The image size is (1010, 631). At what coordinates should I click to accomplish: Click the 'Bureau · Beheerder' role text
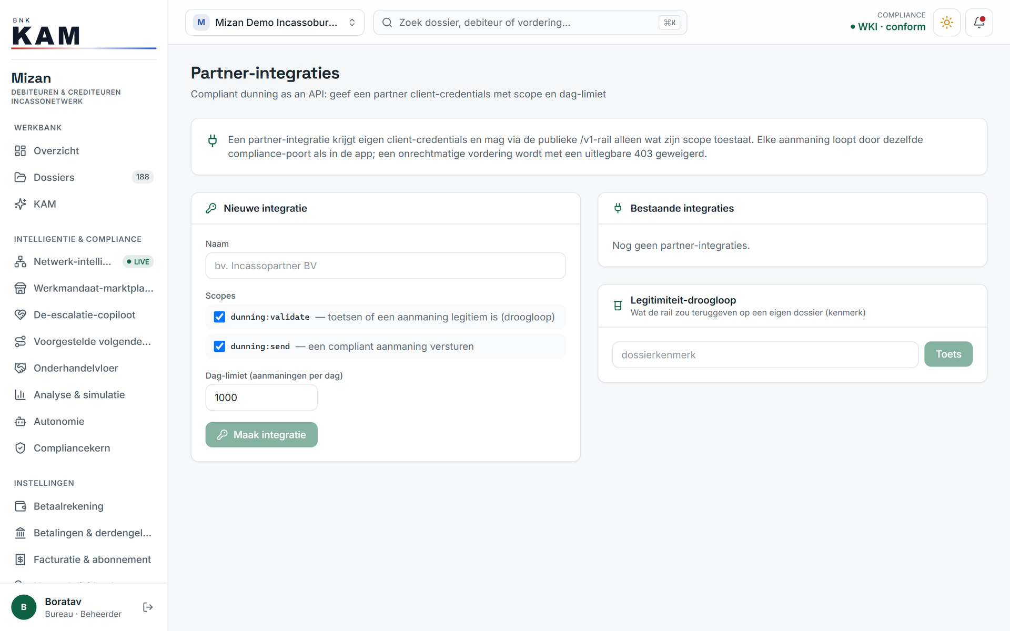(x=83, y=614)
